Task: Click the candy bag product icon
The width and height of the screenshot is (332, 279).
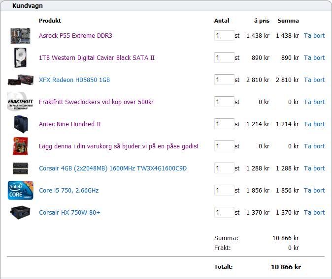Action: coord(20,146)
